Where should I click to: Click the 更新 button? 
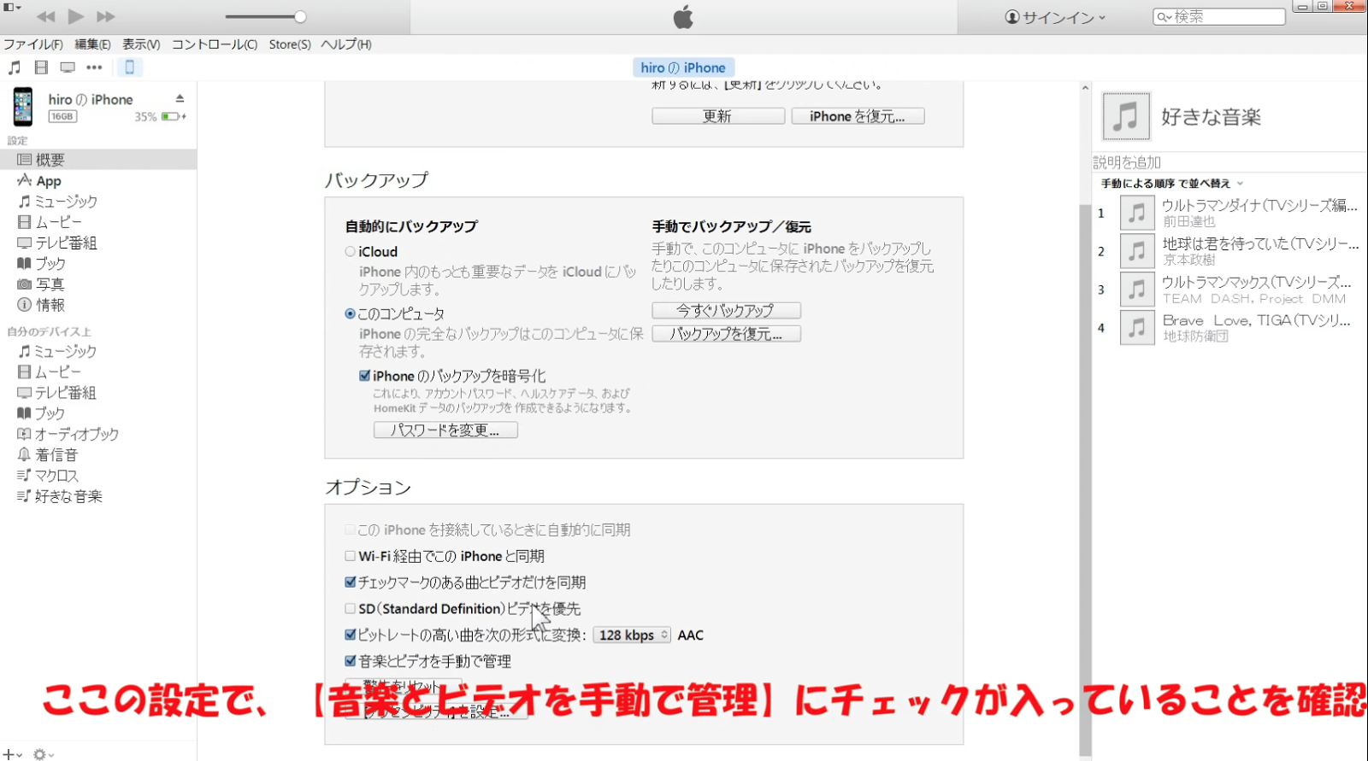click(718, 116)
